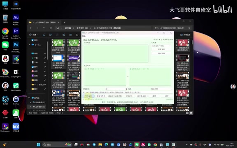This screenshot has width=237, height=148.
Task: Open the WeChat desktop icon
Action: click(5, 46)
